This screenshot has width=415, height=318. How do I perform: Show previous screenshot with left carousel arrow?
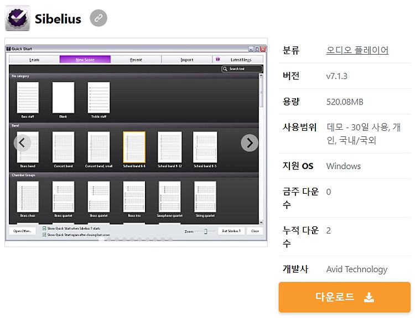(x=22, y=143)
